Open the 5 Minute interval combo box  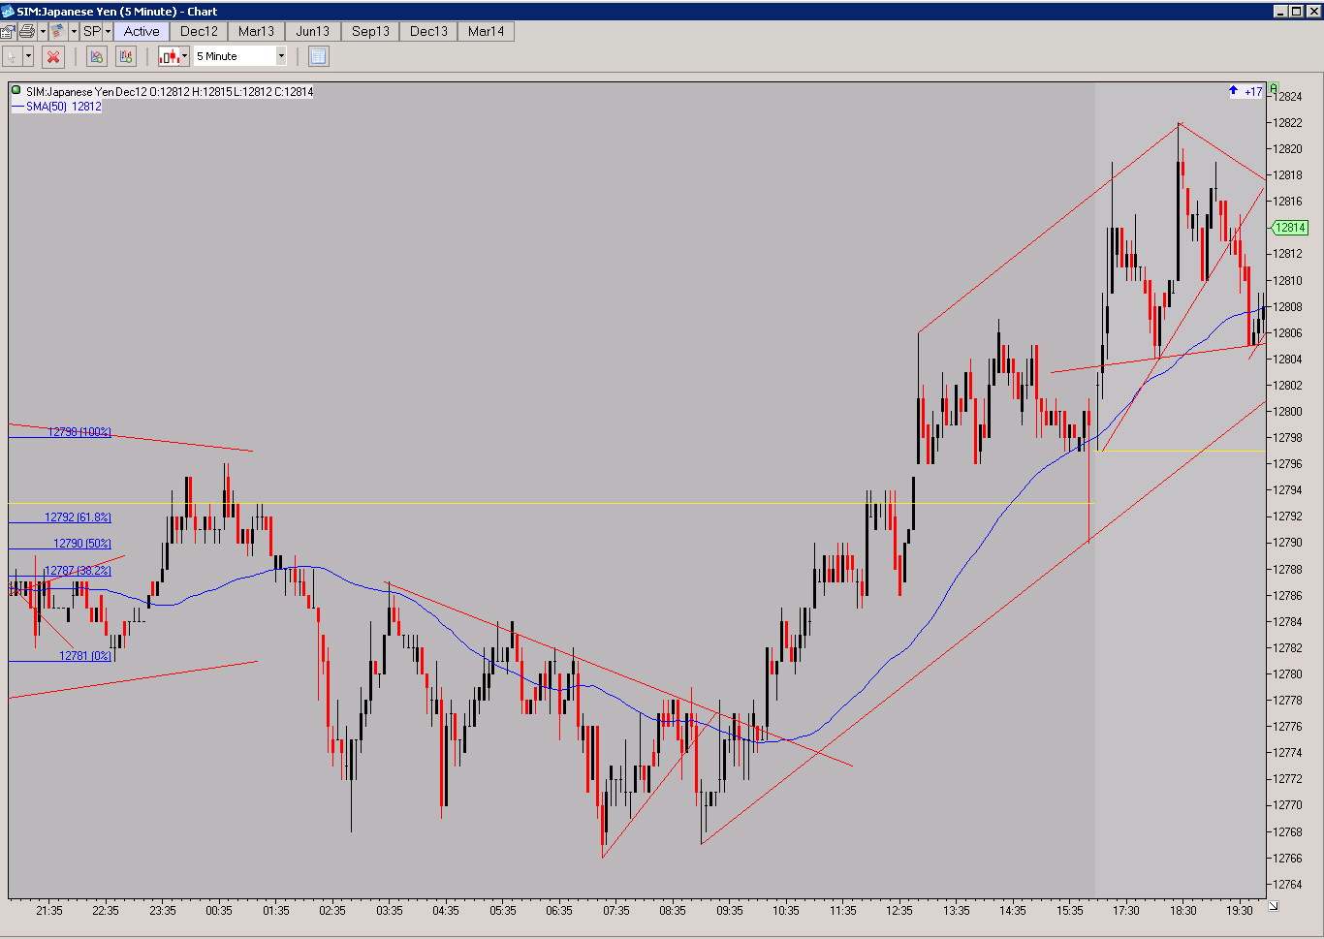click(240, 56)
